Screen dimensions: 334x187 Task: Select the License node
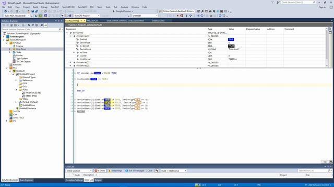pyautogui.click(x=19, y=46)
